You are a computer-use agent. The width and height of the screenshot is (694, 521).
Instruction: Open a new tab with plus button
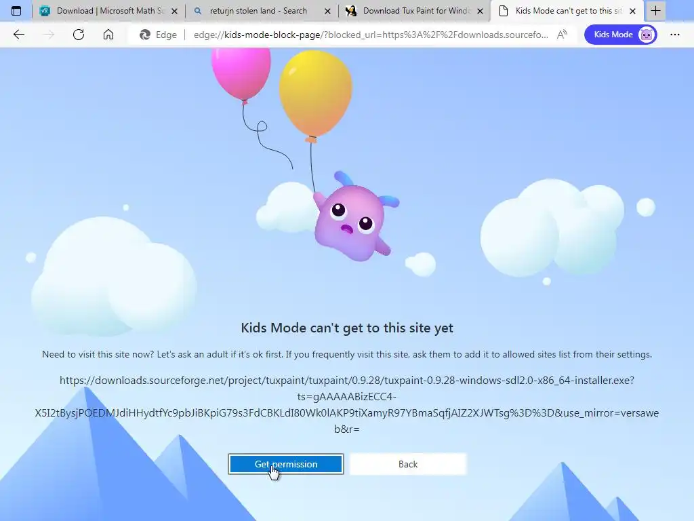(655, 11)
